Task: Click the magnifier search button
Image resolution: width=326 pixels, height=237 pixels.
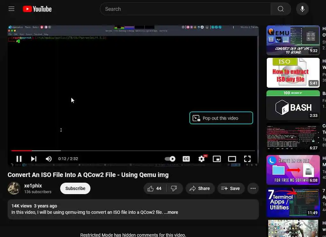Action: coord(281,9)
